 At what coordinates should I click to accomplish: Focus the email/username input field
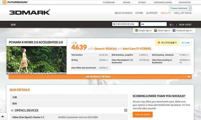[x=125, y=24]
